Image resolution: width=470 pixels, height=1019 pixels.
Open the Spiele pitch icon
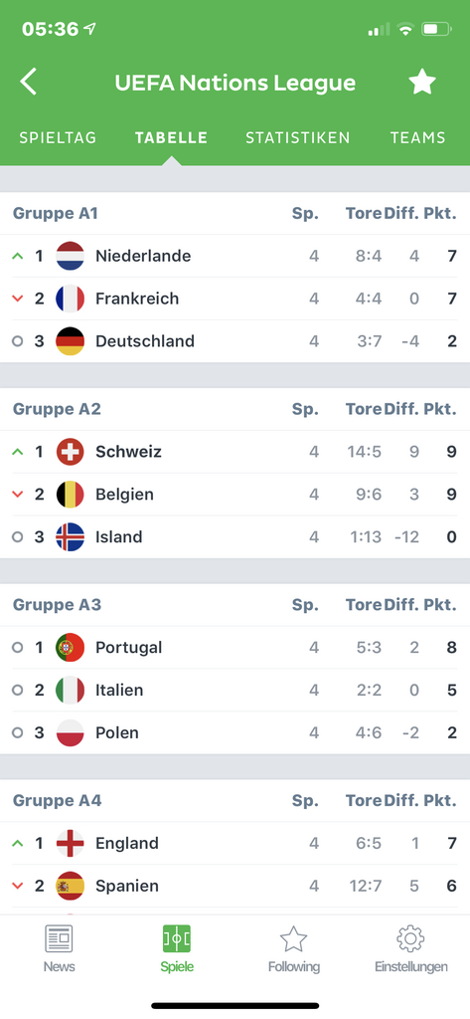tap(177, 939)
